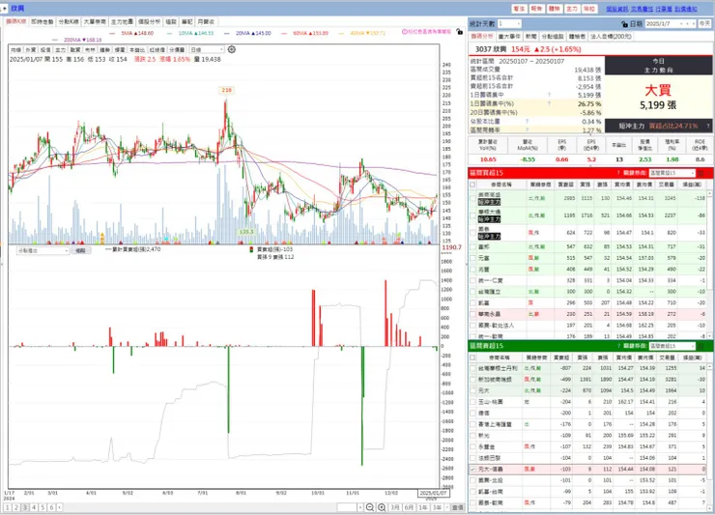Click the red icon at 區間買超15 header end
The width and height of the screenshot is (715, 515).
pyautogui.click(x=701, y=173)
